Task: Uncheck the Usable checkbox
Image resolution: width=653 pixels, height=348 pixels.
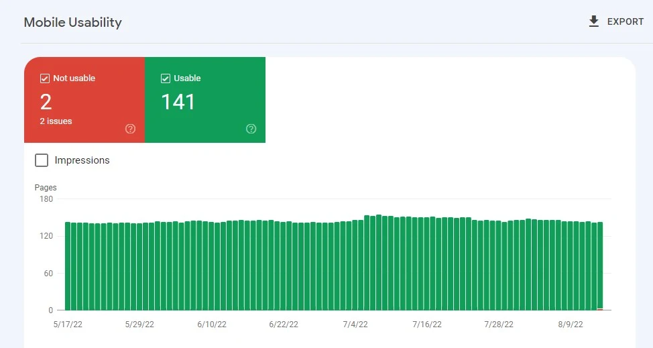Action: [166, 78]
